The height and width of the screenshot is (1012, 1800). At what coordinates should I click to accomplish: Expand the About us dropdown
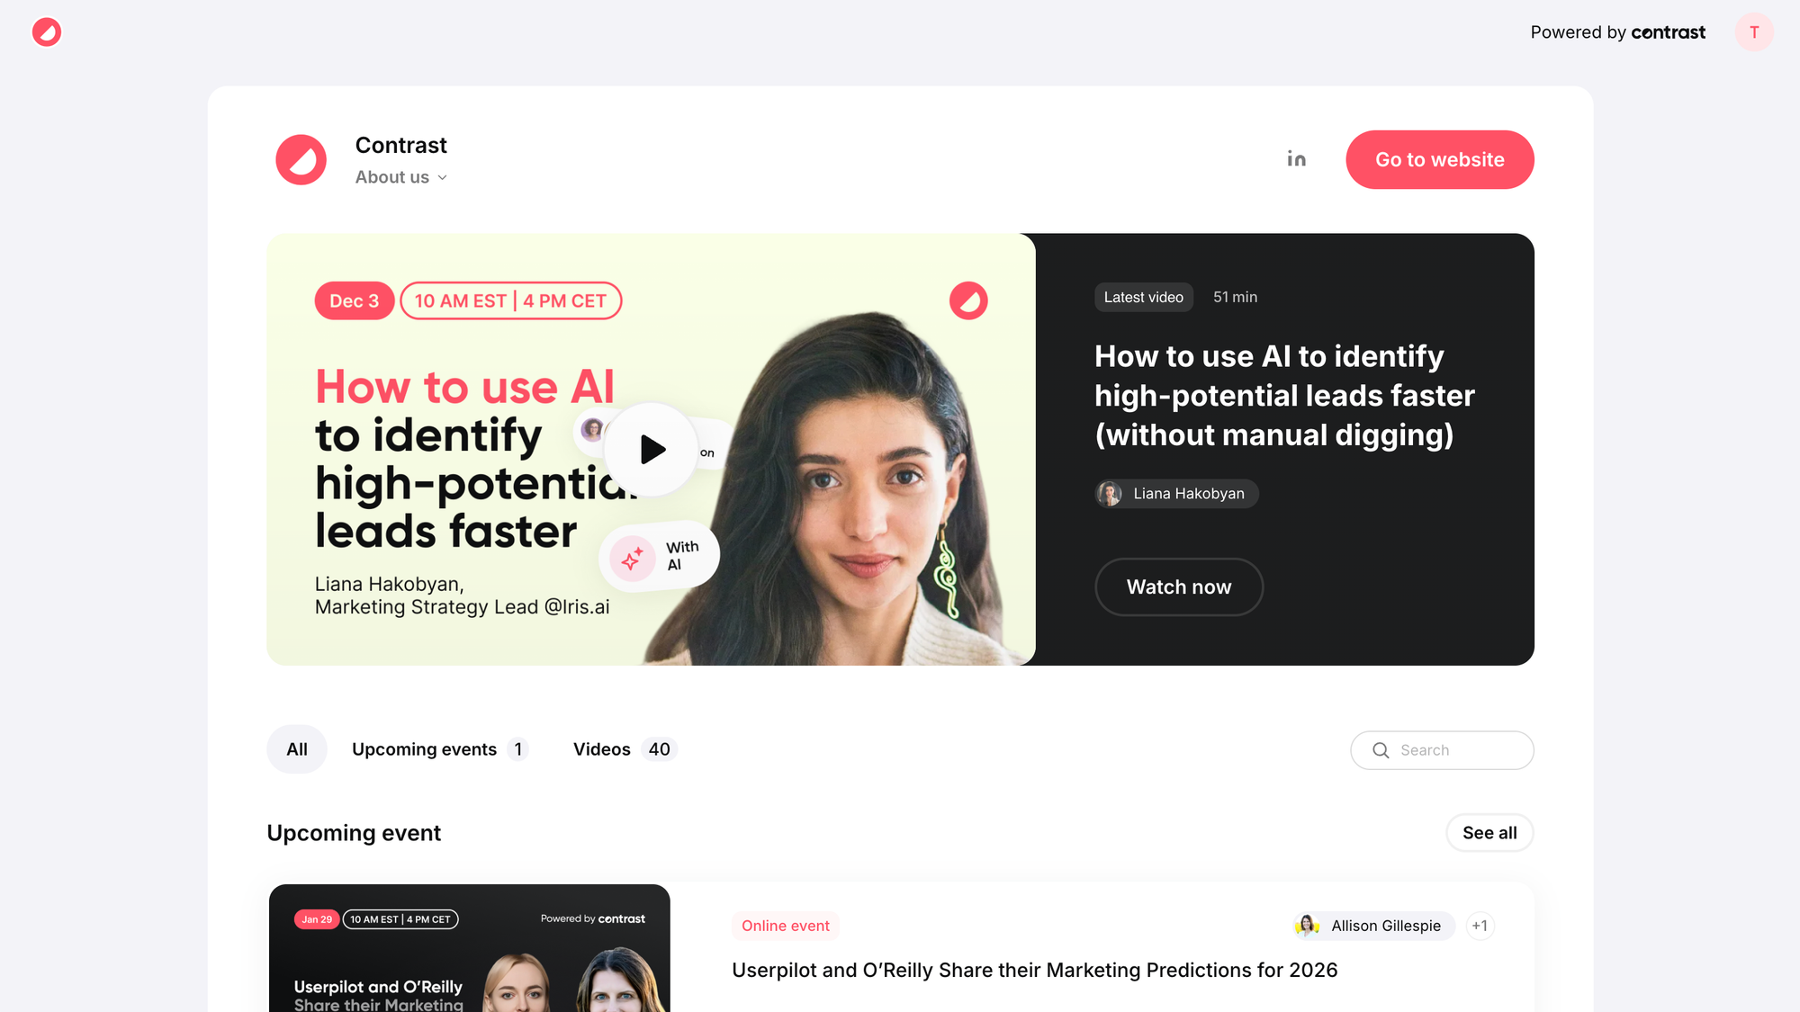pos(401,177)
